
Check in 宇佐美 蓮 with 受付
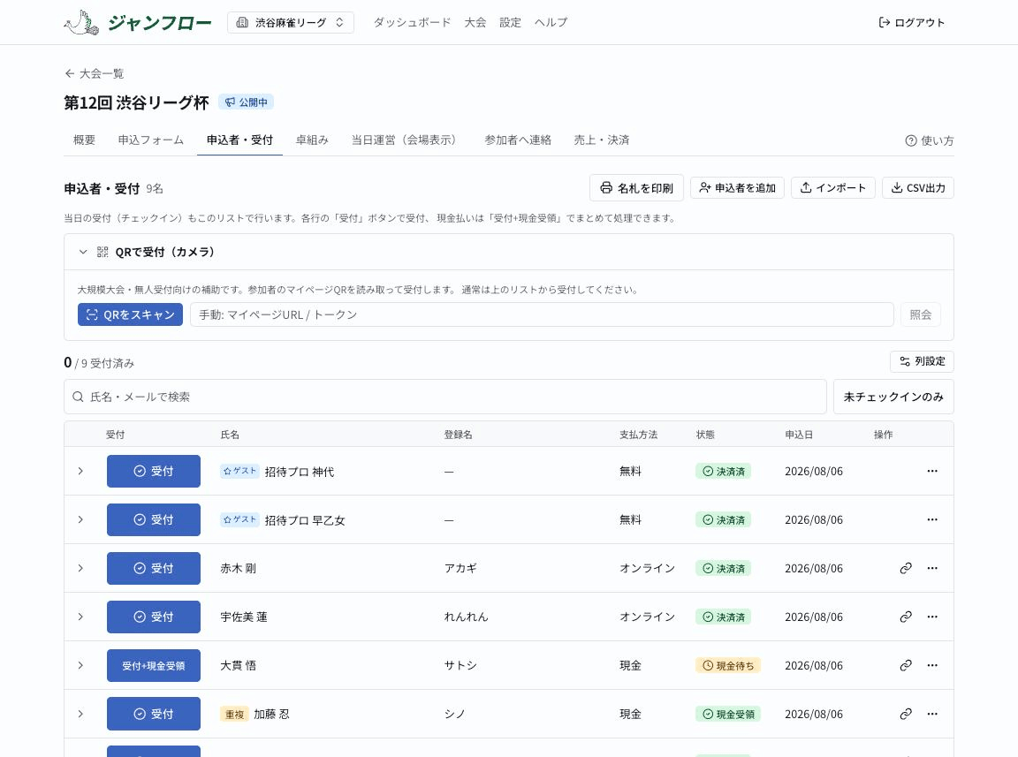pos(153,617)
